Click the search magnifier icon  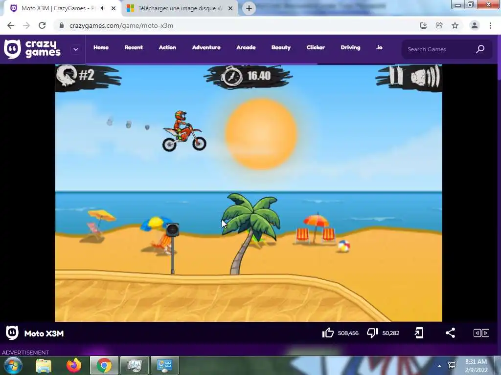tap(480, 49)
